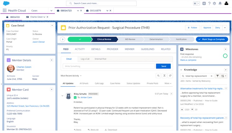Click the Mark as complete milestone link
This screenshot has width=232, height=133.
tap(188, 60)
